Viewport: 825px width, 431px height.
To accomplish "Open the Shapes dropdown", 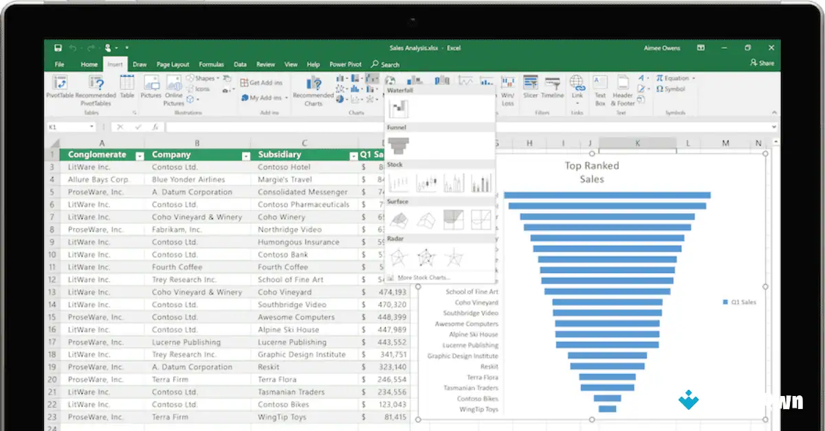I will coord(203,78).
